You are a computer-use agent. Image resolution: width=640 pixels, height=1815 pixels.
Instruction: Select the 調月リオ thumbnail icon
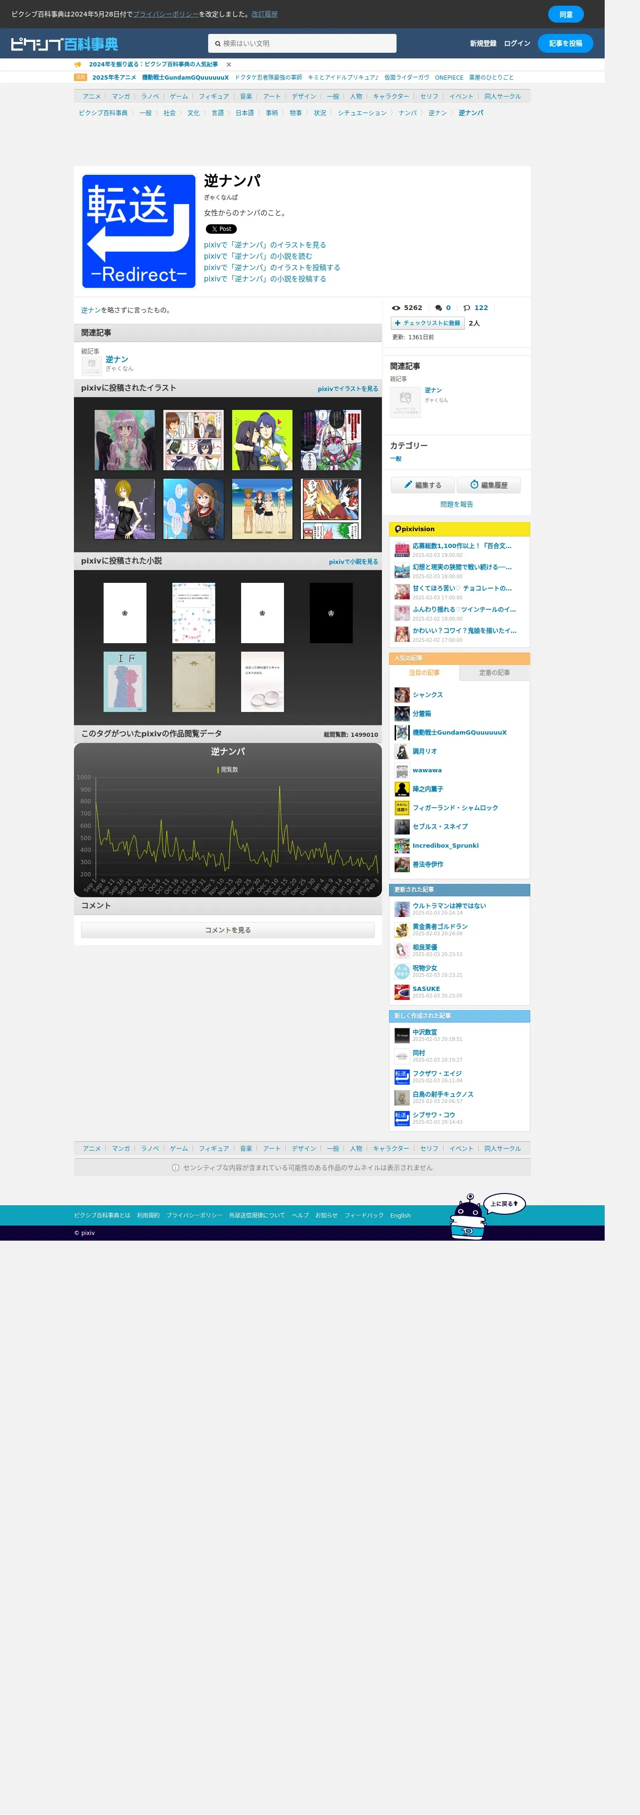coord(402,752)
